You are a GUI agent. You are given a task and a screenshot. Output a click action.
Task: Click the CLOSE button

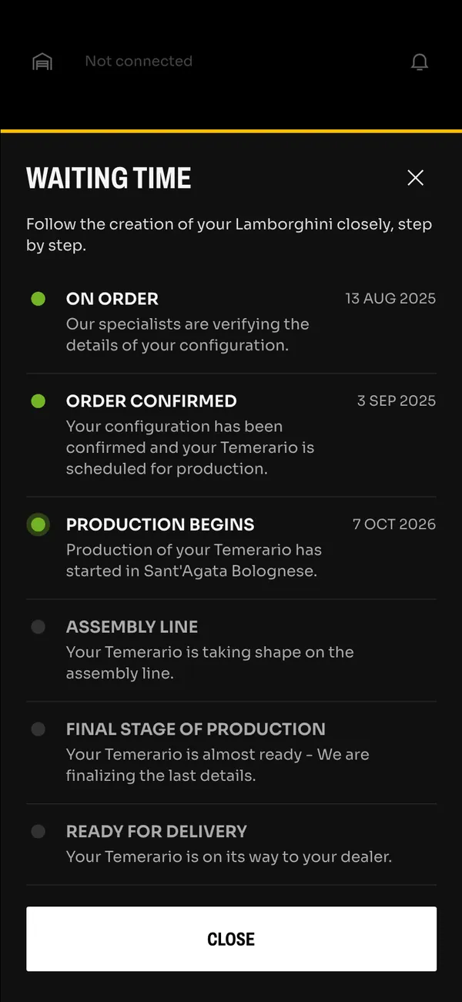231,939
